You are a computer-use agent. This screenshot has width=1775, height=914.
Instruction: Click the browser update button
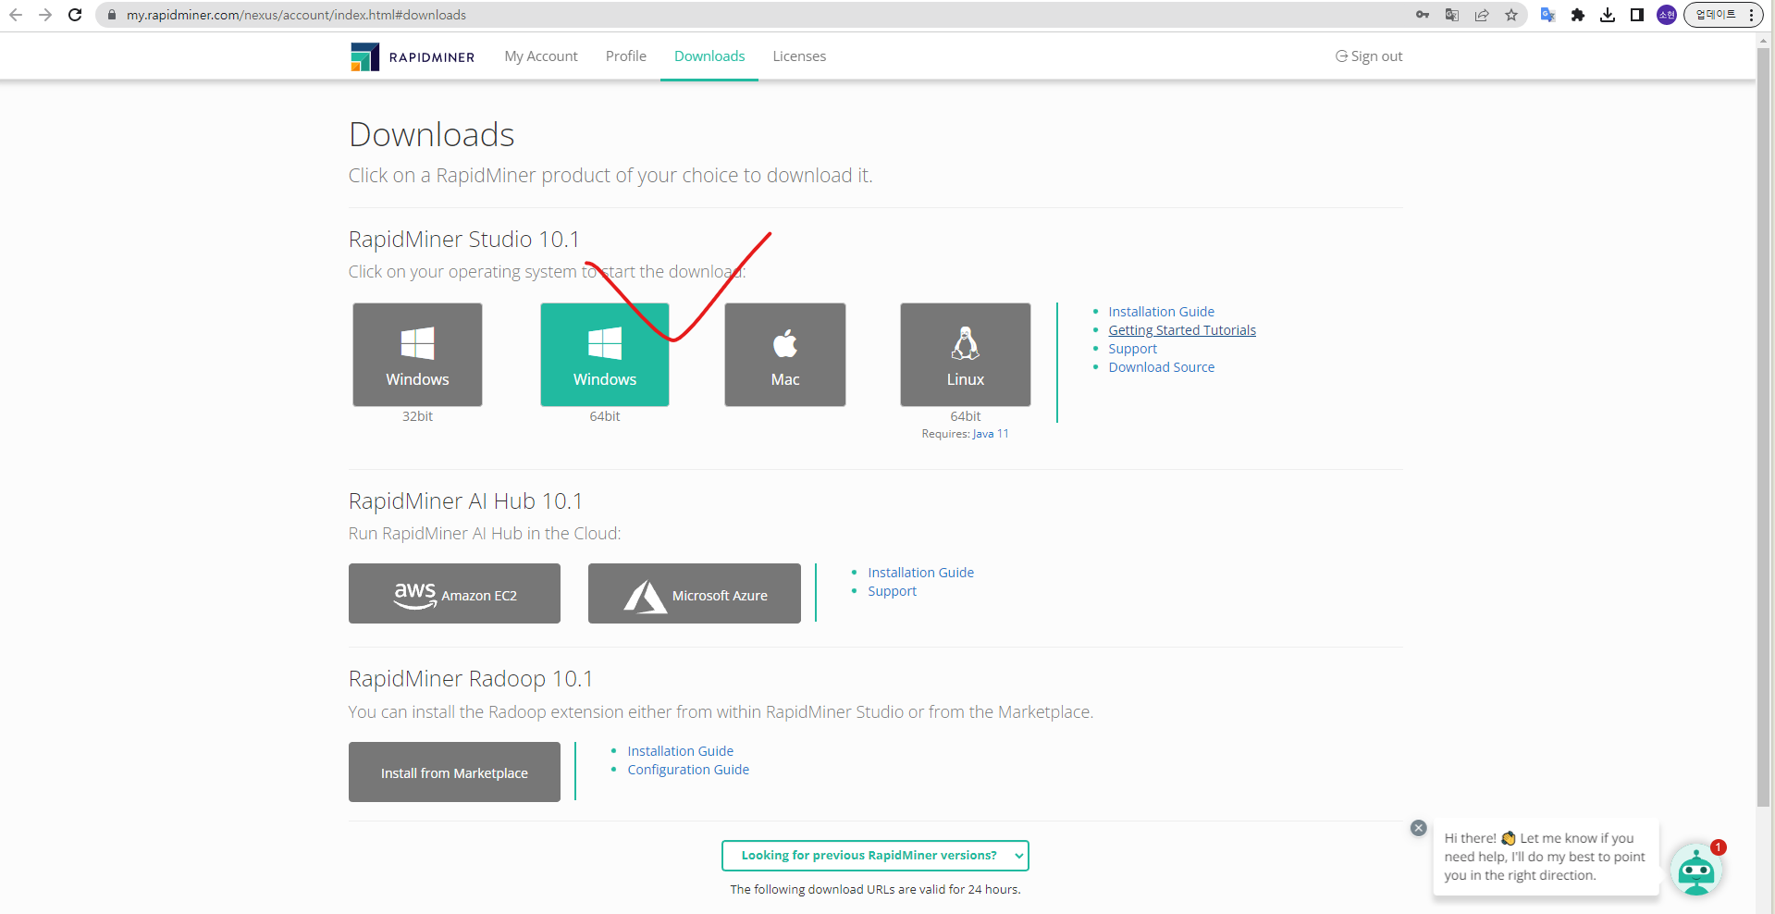point(1723,15)
